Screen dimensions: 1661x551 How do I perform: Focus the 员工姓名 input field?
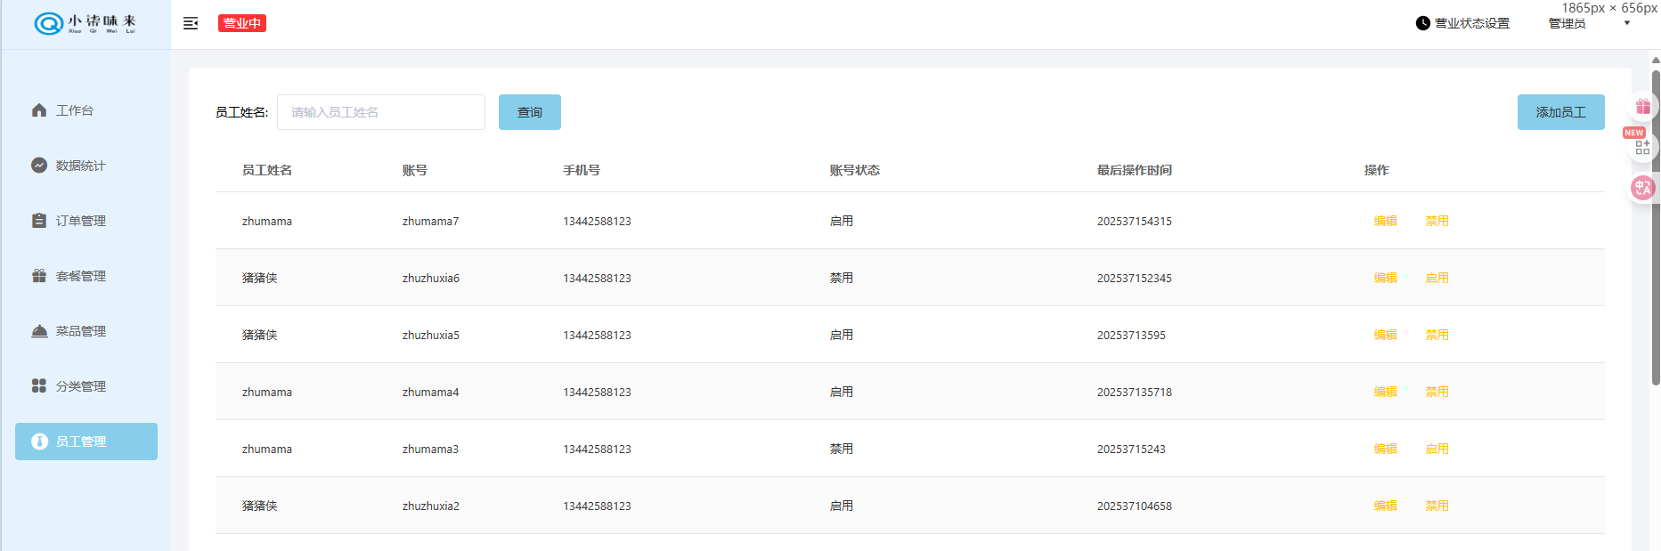click(381, 112)
